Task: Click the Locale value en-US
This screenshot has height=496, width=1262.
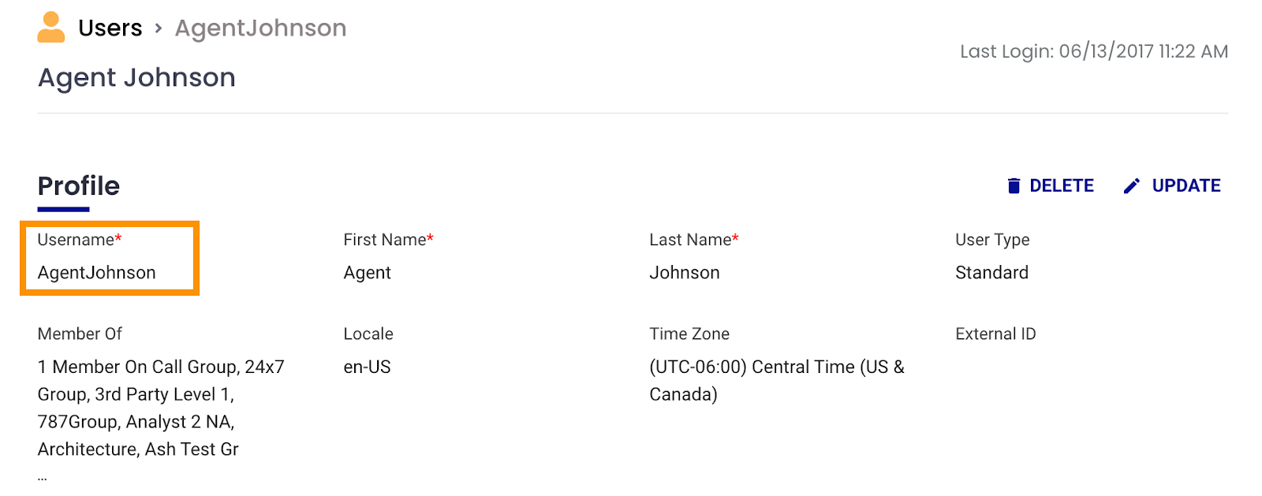Action: pos(368,367)
